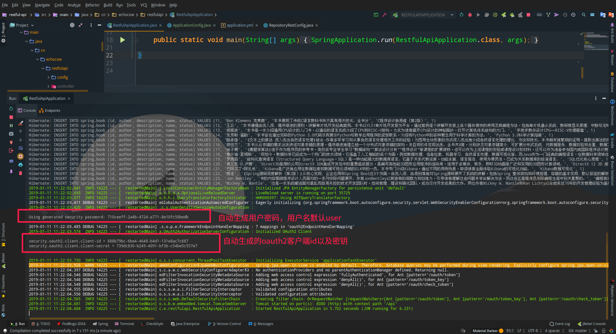Open the JRebel Console
The image size is (616, 334).
(592, 324)
